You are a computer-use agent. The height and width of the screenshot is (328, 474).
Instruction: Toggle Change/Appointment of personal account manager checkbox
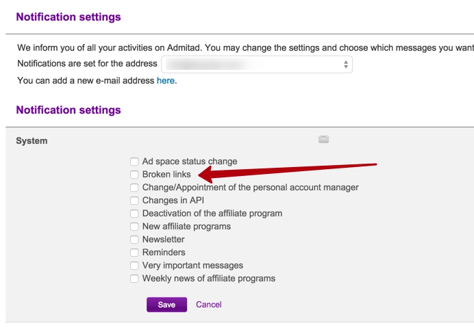[134, 188]
